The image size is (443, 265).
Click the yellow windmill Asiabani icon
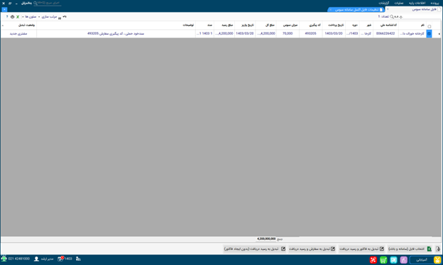[x=437, y=259]
